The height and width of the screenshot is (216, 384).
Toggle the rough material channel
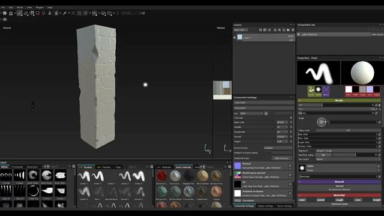340,200
